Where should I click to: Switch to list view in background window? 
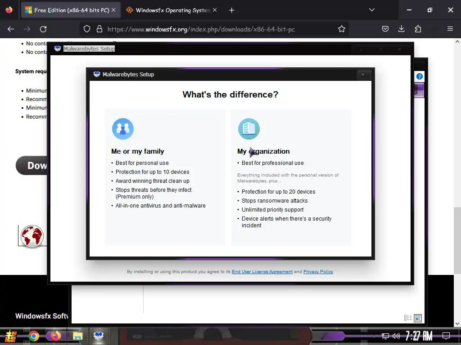(408, 318)
